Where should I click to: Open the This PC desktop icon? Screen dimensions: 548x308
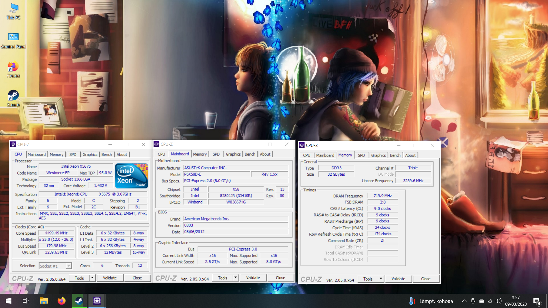(13, 11)
